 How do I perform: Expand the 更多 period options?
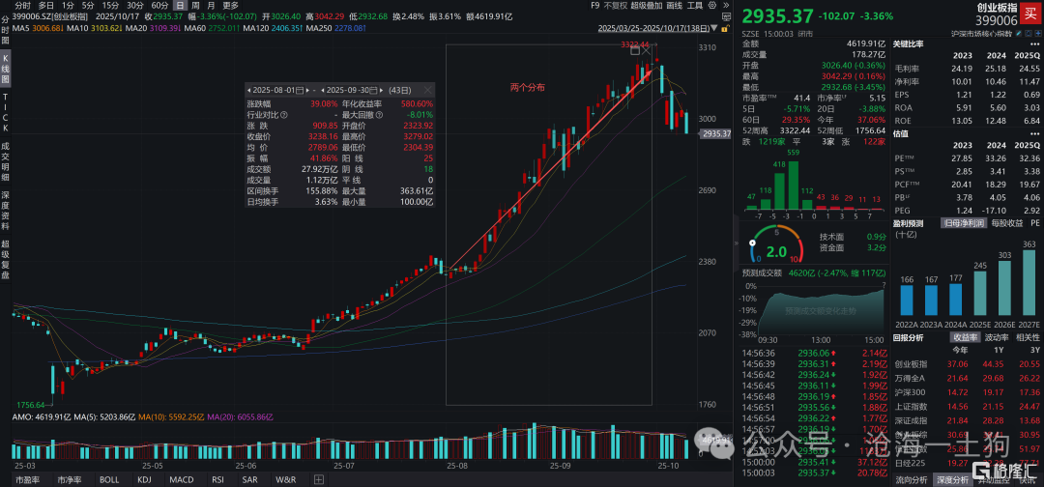[230, 5]
